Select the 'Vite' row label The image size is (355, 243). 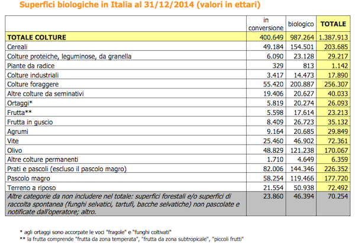tap(14, 141)
